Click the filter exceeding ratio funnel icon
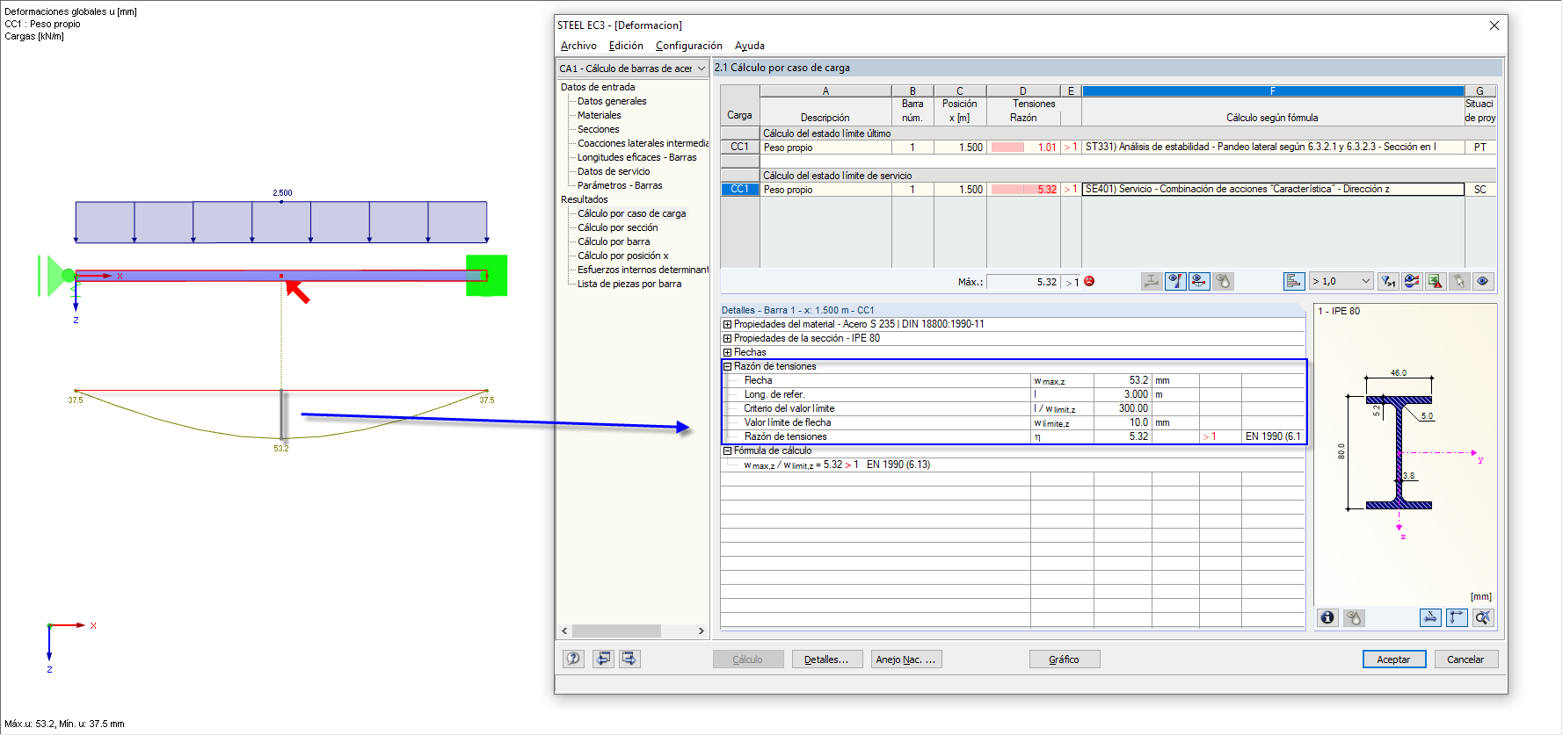 [x=1388, y=281]
